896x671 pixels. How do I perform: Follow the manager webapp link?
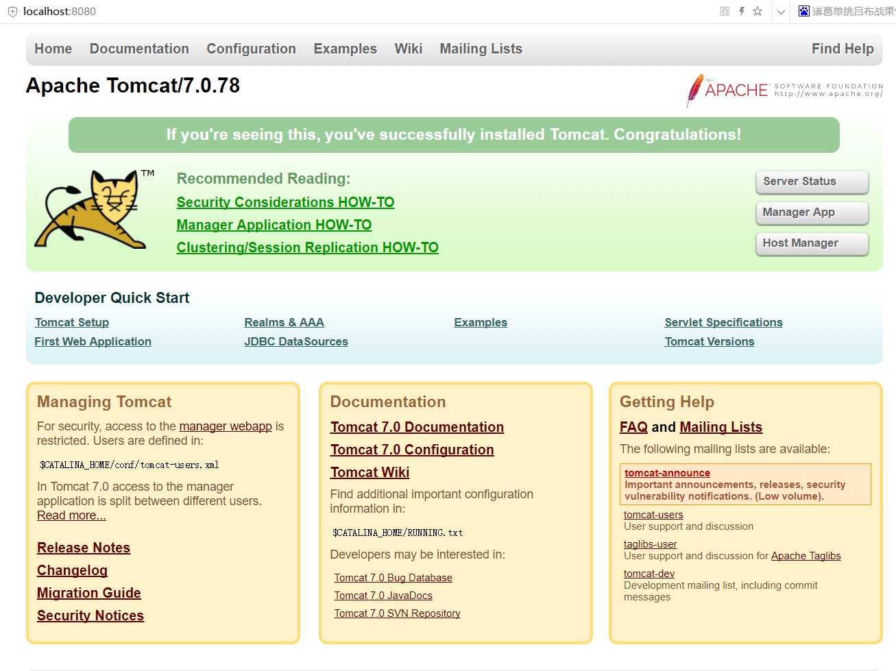coord(226,426)
